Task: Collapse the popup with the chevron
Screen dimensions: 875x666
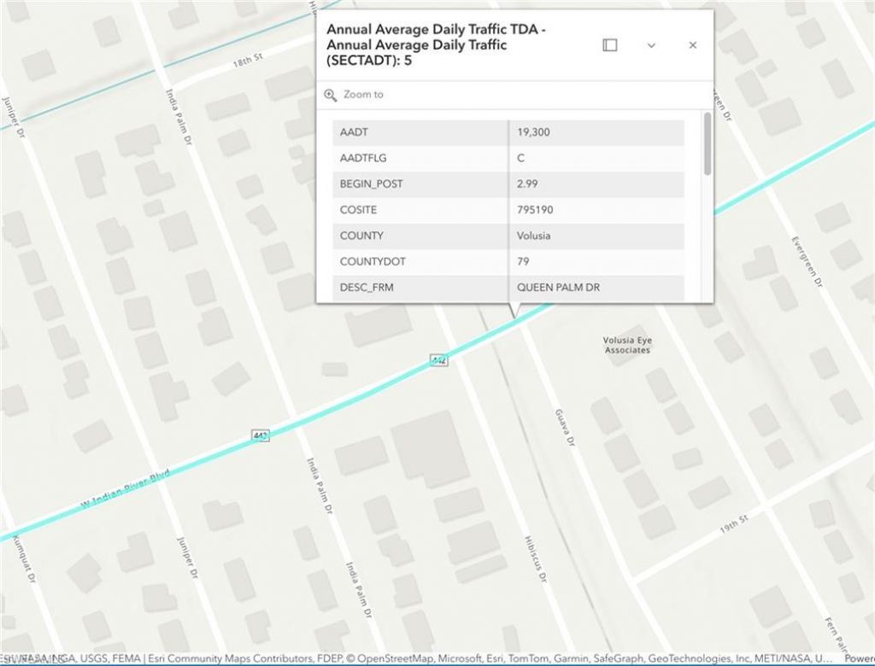Action: tap(651, 45)
